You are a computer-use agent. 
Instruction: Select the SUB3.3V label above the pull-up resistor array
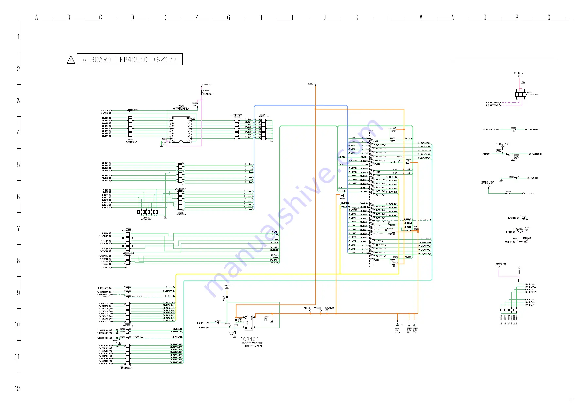coord(501,264)
